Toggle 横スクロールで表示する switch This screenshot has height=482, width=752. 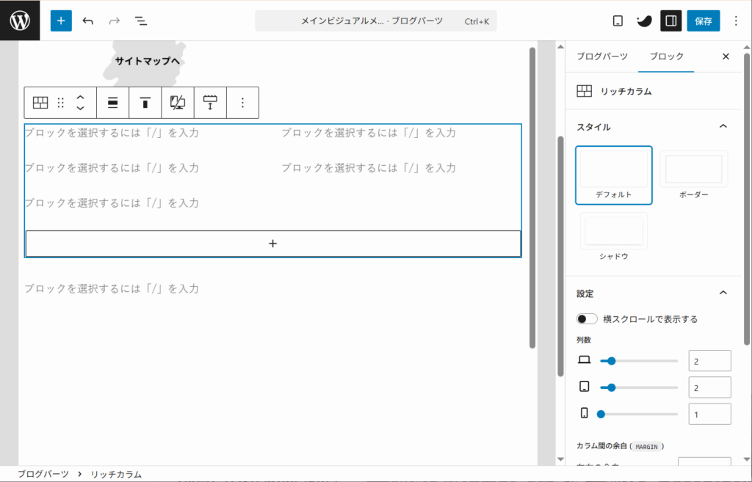[587, 319]
